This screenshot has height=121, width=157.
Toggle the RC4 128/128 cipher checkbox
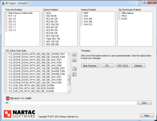pos(44,36)
